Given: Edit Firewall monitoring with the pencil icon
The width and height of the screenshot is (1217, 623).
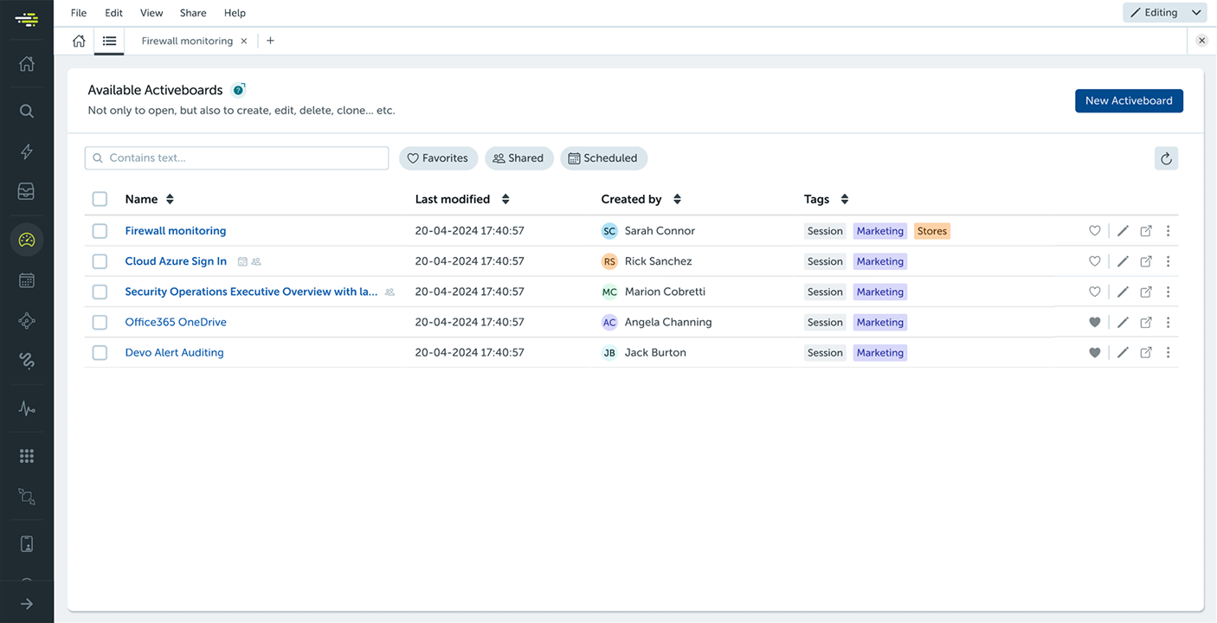Looking at the screenshot, I should tap(1123, 230).
